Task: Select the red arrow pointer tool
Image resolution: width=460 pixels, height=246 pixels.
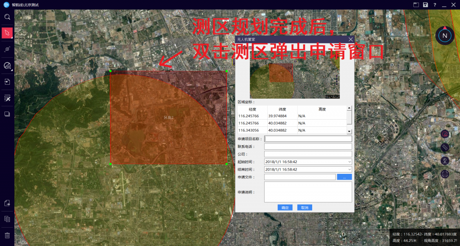Action: click(x=7, y=33)
